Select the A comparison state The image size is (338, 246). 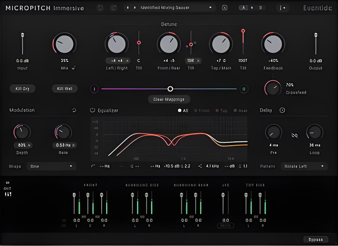(x=244, y=8)
